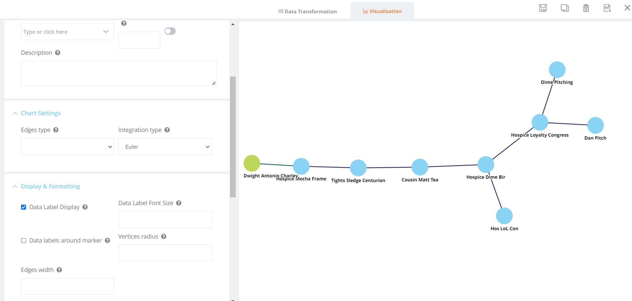Click help icon beside Integration type

click(x=167, y=130)
